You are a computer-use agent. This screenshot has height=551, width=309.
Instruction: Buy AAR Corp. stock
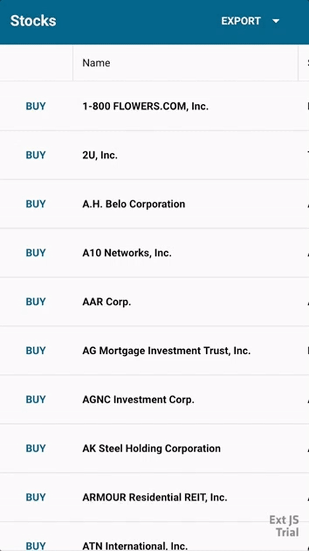coord(36,301)
